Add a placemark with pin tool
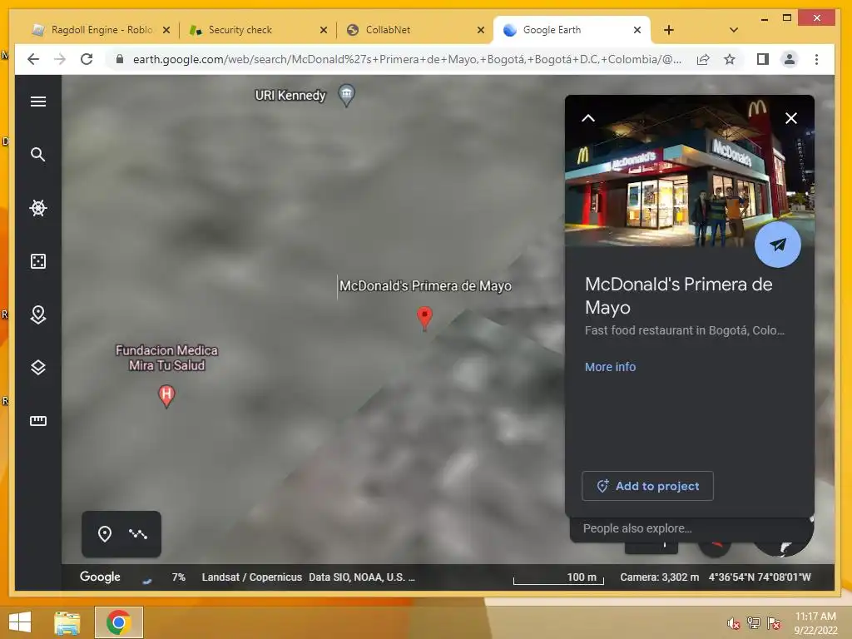The height and width of the screenshot is (639, 852). (x=104, y=534)
